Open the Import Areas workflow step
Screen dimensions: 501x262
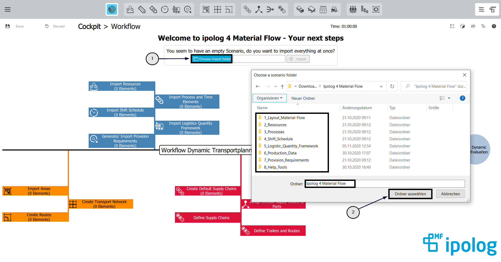click(x=35, y=191)
